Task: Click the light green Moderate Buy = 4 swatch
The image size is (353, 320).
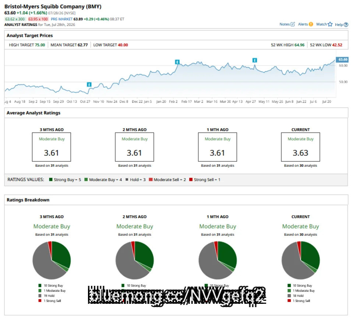Action: pyautogui.click(x=86, y=179)
